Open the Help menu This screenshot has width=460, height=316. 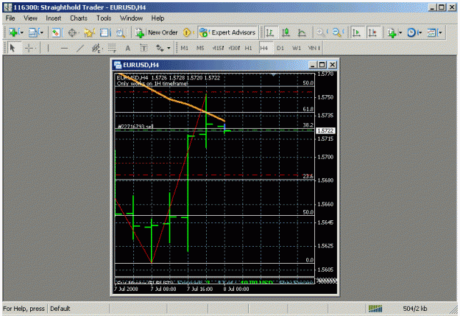point(158,18)
